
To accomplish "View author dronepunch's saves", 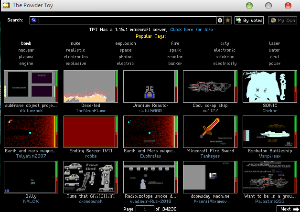I will coord(91,201).
